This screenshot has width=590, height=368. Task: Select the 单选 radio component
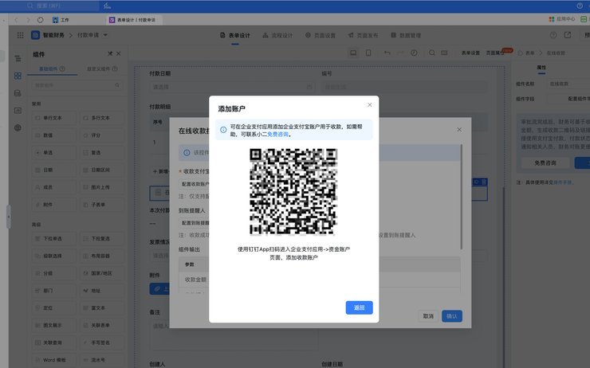(53, 153)
